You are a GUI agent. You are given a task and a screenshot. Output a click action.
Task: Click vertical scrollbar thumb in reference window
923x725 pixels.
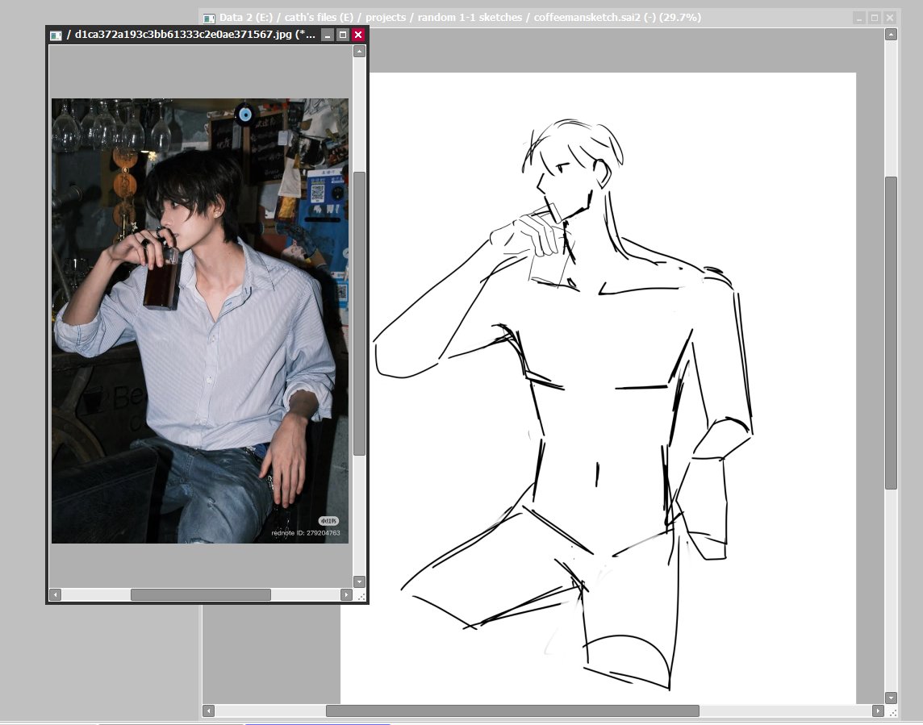[x=359, y=314]
